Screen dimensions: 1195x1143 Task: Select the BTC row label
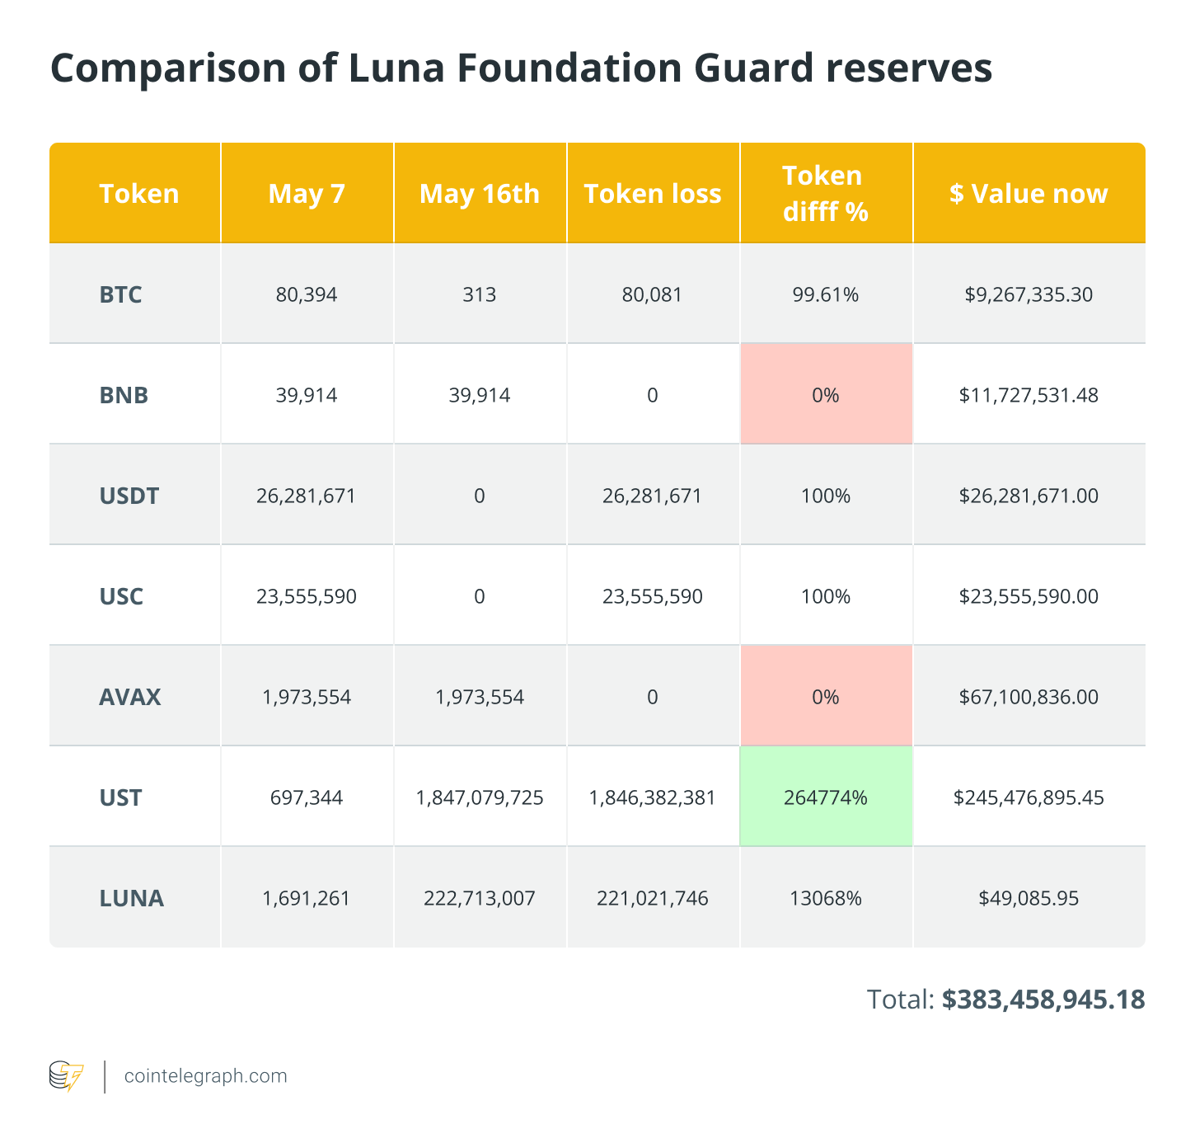(x=121, y=294)
